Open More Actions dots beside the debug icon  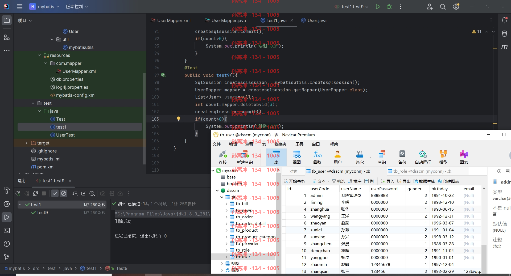400,7
